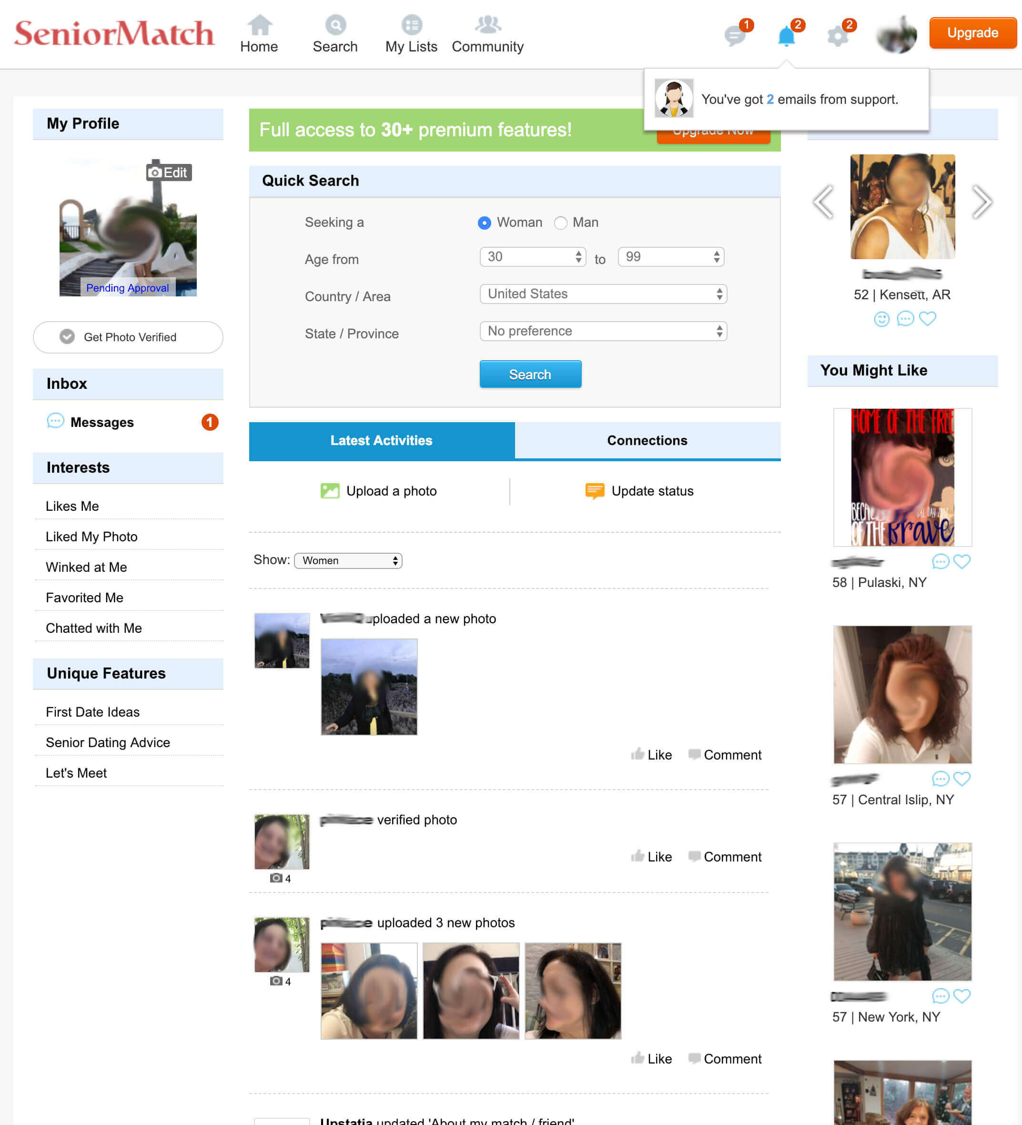Show next spotlight member with right arrow
This screenshot has height=1125, width=1022.
click(982, 202)
